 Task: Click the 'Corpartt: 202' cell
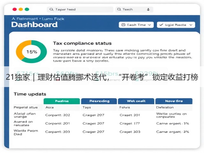(x=57, y=115)
